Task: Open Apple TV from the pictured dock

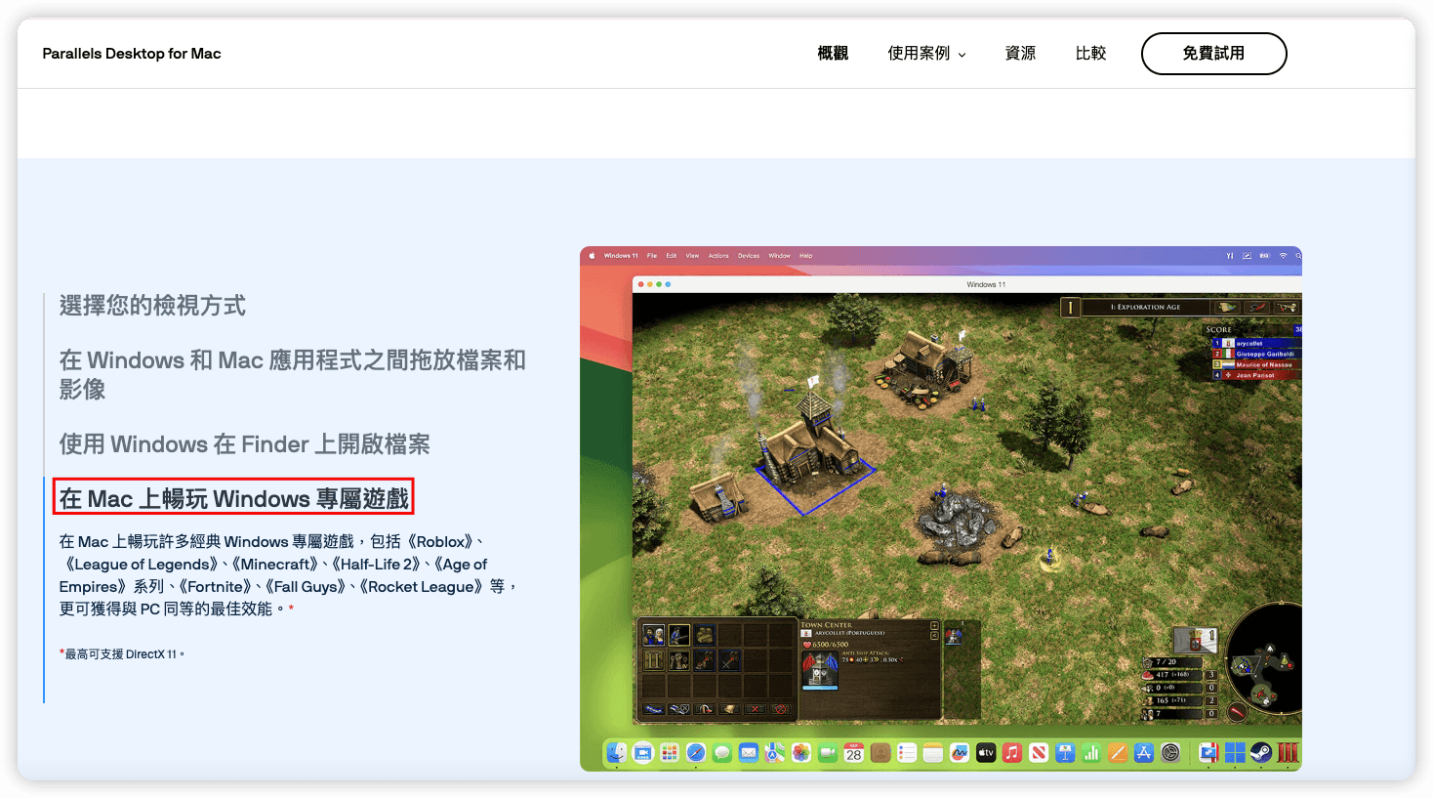Action: coord(986,753)
